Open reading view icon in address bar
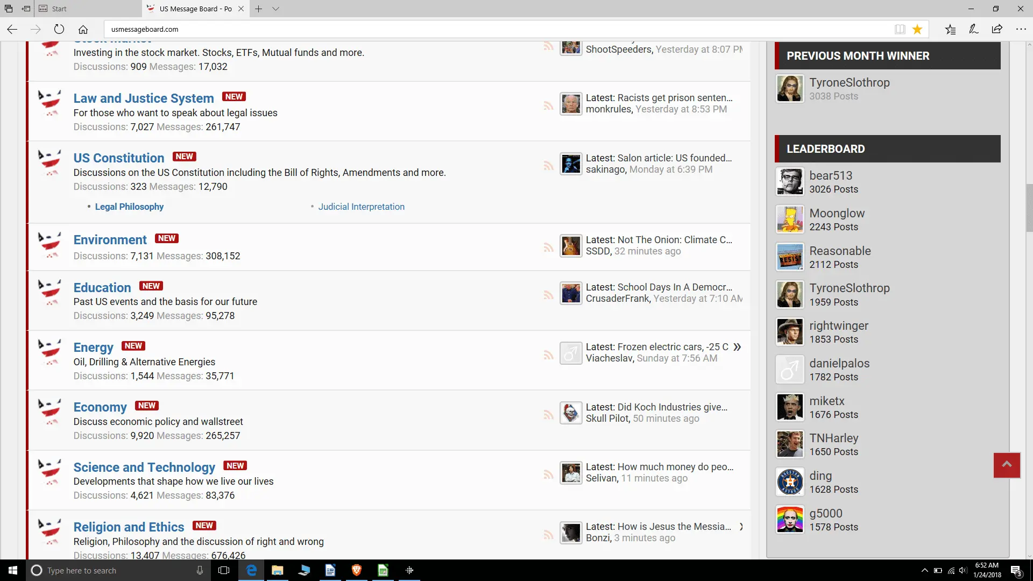This screenshot has height=581, width=1033. pos(900,30)
